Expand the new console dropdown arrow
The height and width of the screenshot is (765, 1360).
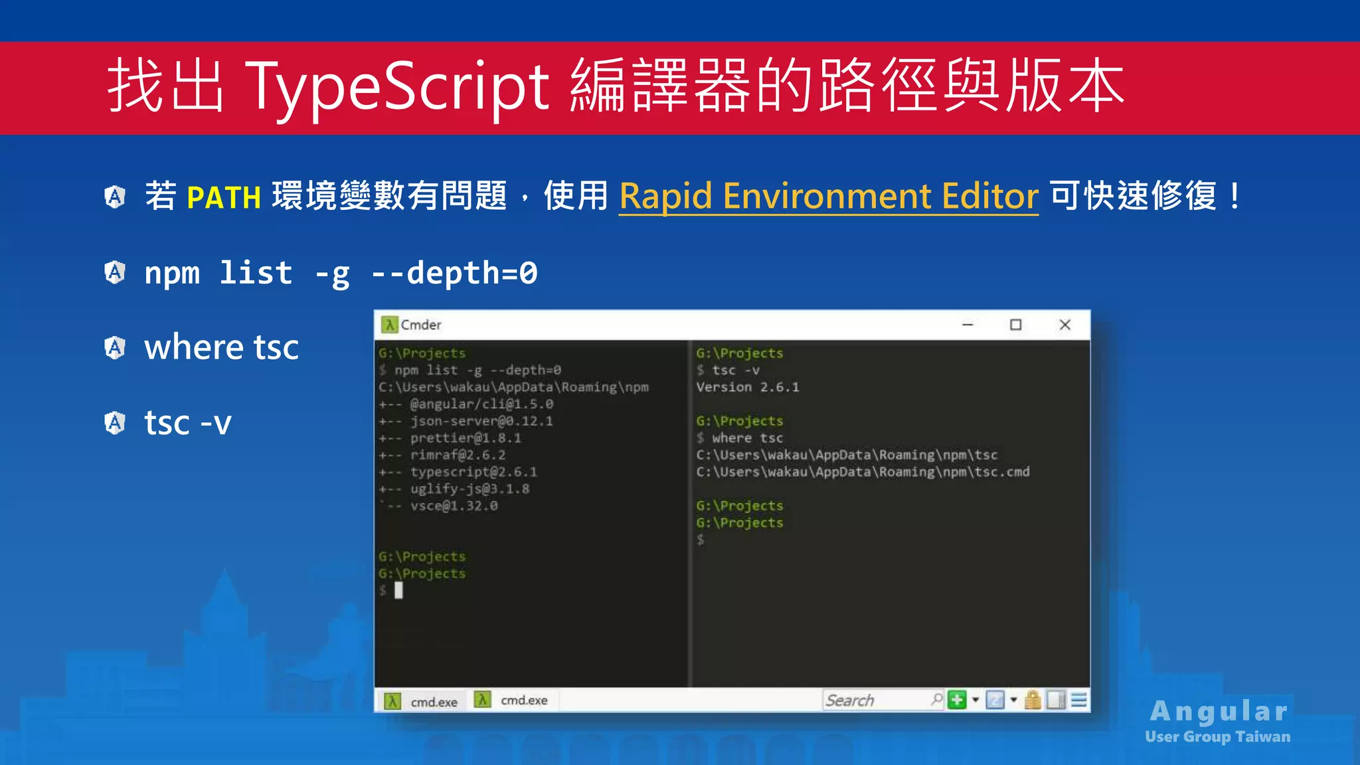[976, 700]
